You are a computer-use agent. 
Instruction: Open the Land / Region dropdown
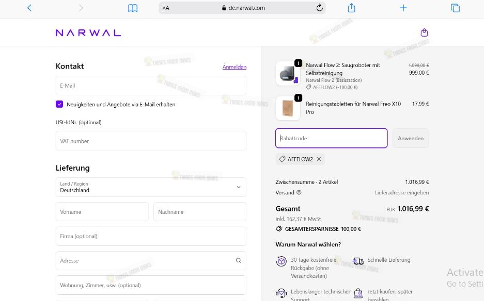click(x=151, y=187)
